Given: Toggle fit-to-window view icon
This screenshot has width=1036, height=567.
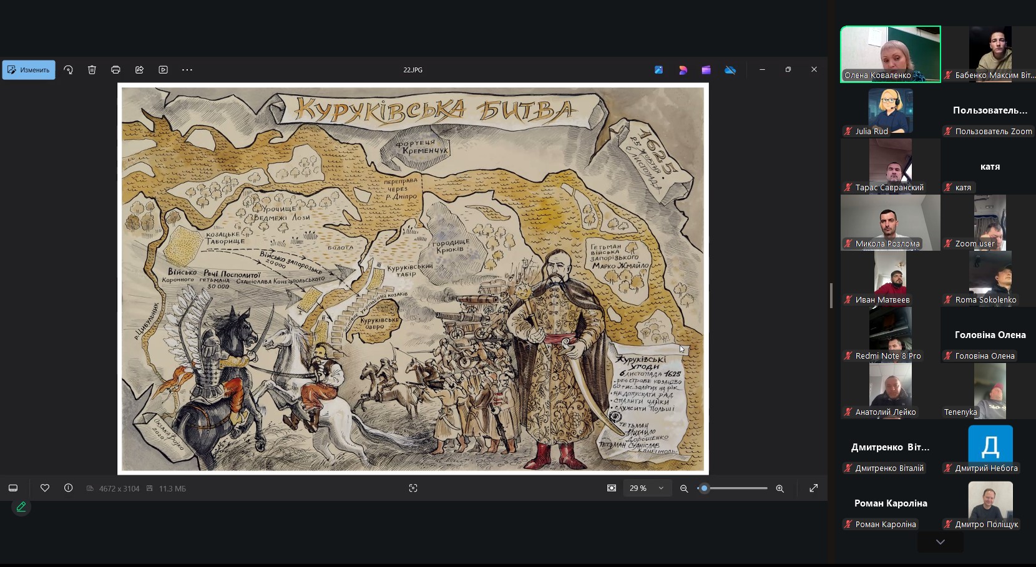Looking at the screenshot, I should click(x=612, y=488).
